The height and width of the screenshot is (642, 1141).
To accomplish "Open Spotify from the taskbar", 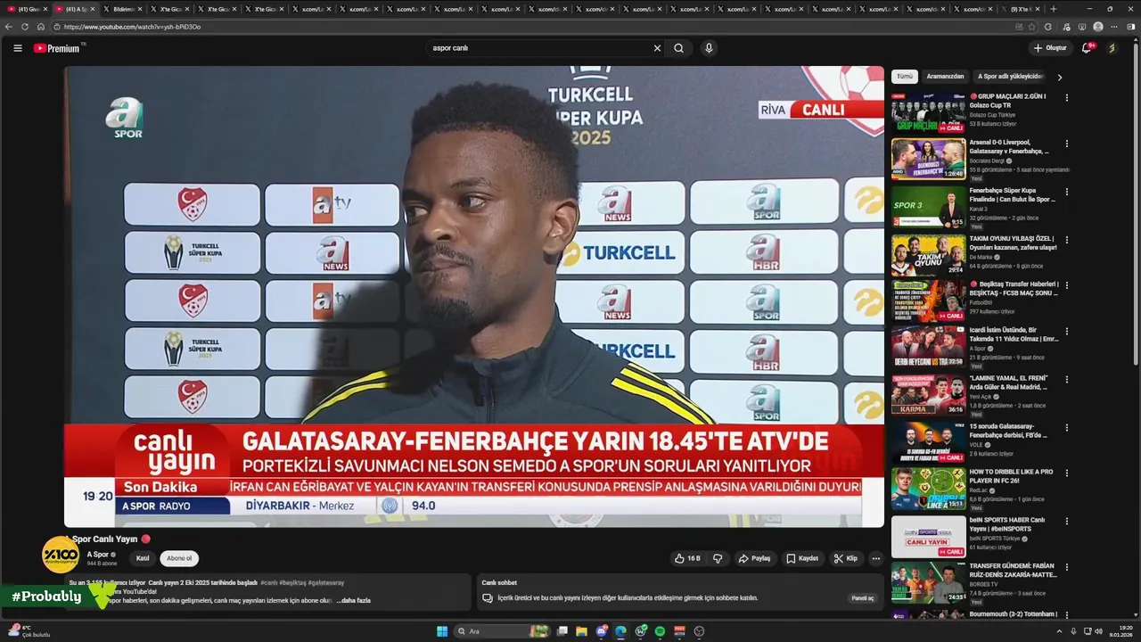I will pyautogui.click(x=660, y=631).
